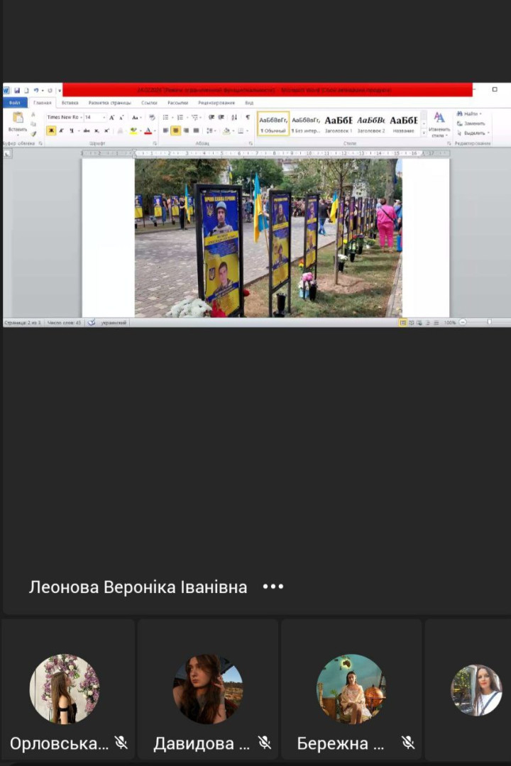Screen dimensions: 511x766
Task: Apply the Заголовок 1 style
Action: tap(339, 123)
